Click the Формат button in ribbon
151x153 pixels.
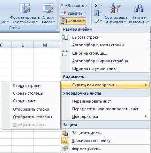pos(73,21)
